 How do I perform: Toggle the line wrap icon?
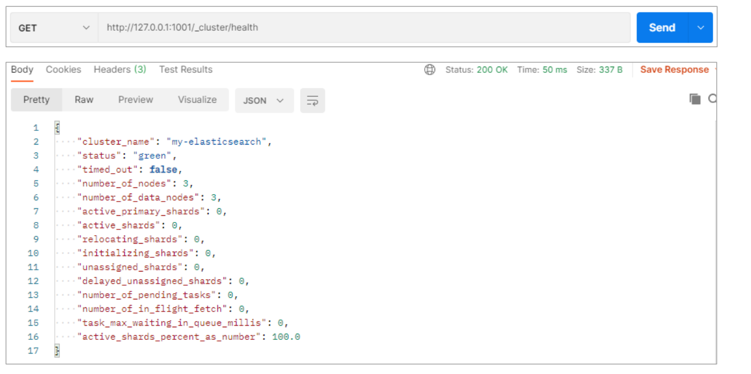click(x=312, y=100)
